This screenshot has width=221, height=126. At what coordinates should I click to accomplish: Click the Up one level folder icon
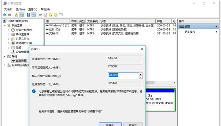(x=17, y=15)
